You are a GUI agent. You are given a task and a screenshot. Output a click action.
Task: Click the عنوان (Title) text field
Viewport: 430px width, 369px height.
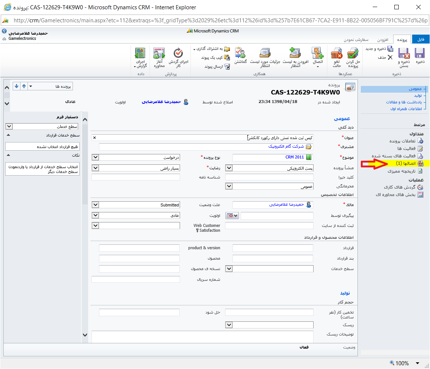(x=202, y=138)
